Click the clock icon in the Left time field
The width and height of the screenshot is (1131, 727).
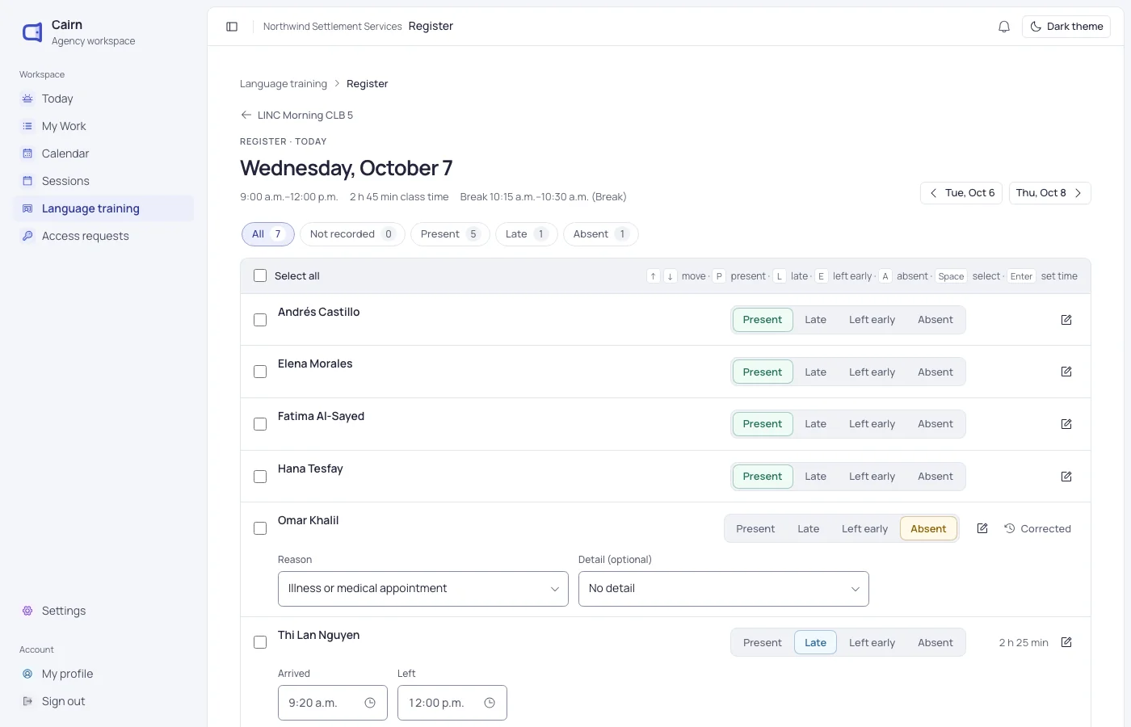pos(490,703)
